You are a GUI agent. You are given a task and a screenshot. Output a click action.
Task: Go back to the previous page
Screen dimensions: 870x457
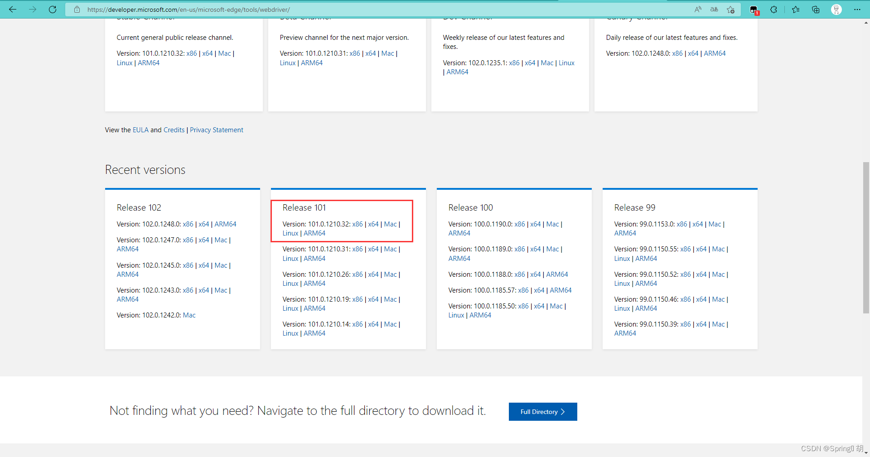(x=13, y=9)
